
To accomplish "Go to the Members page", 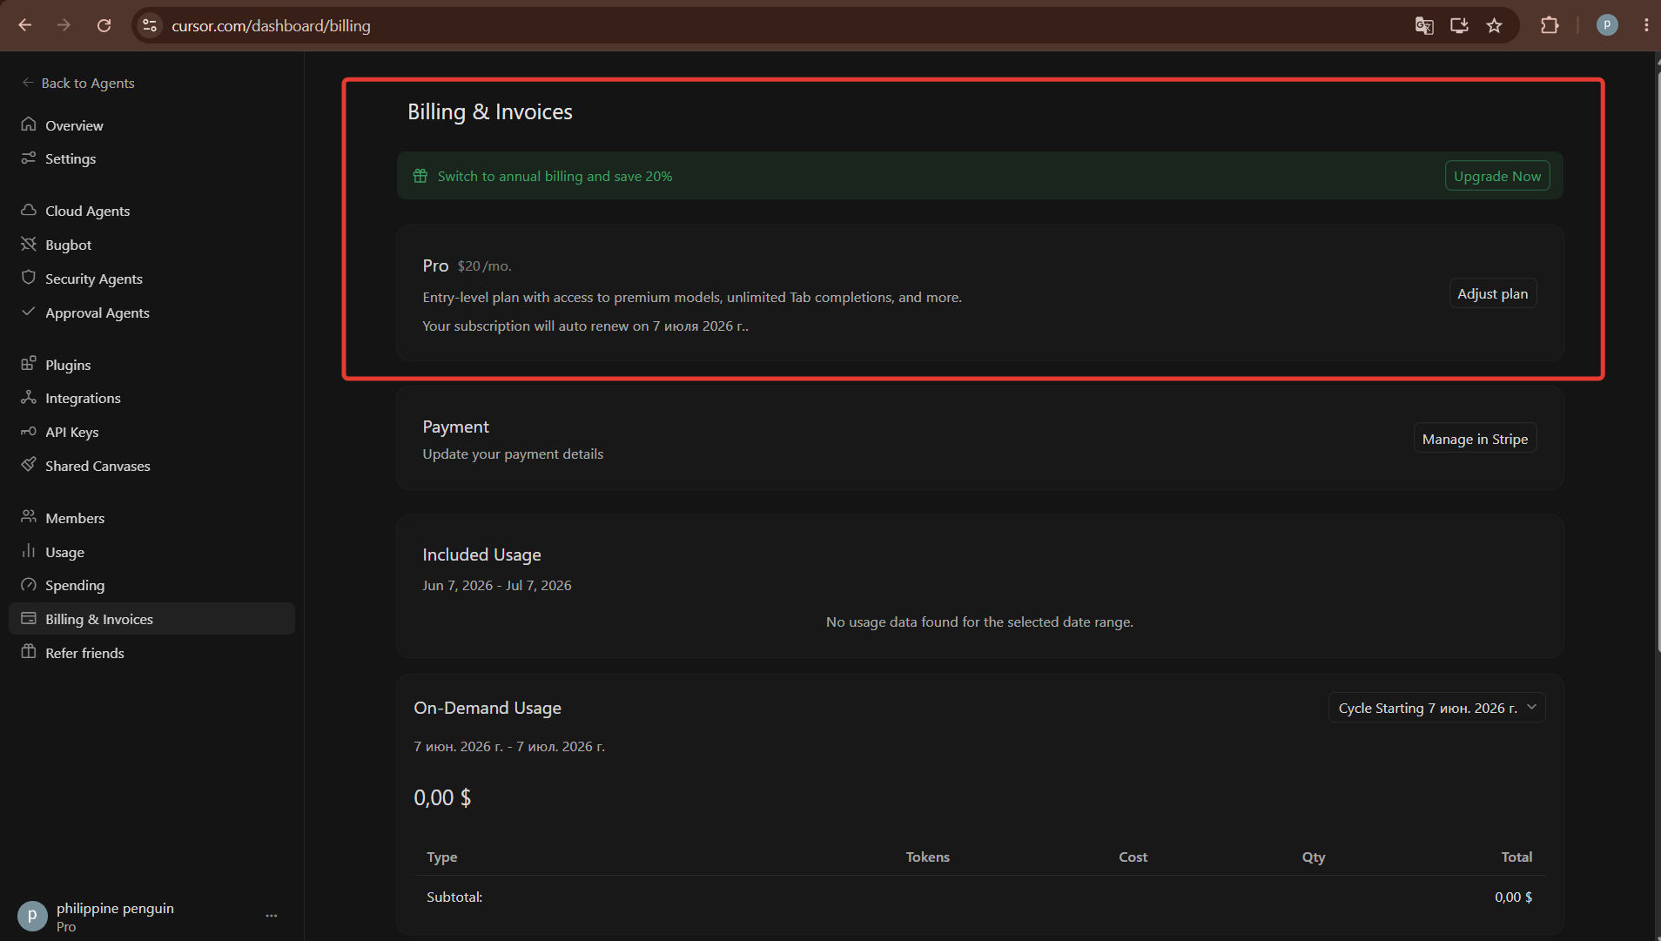I will tap(151, 518).
